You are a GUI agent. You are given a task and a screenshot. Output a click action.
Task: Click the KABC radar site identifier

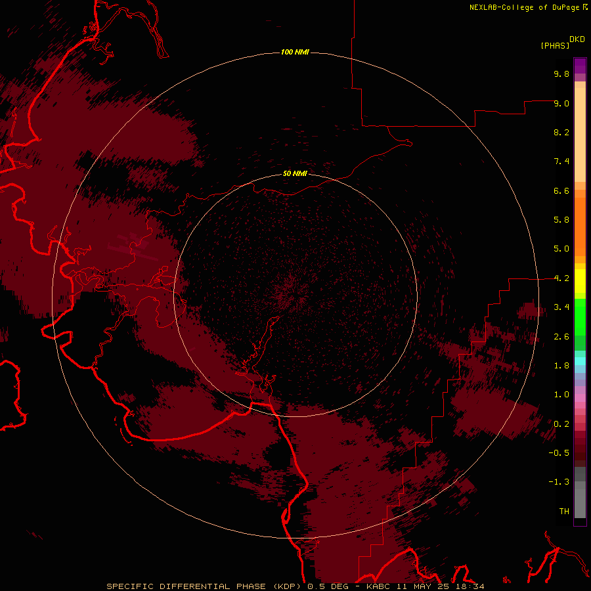(x=378, y=586)
